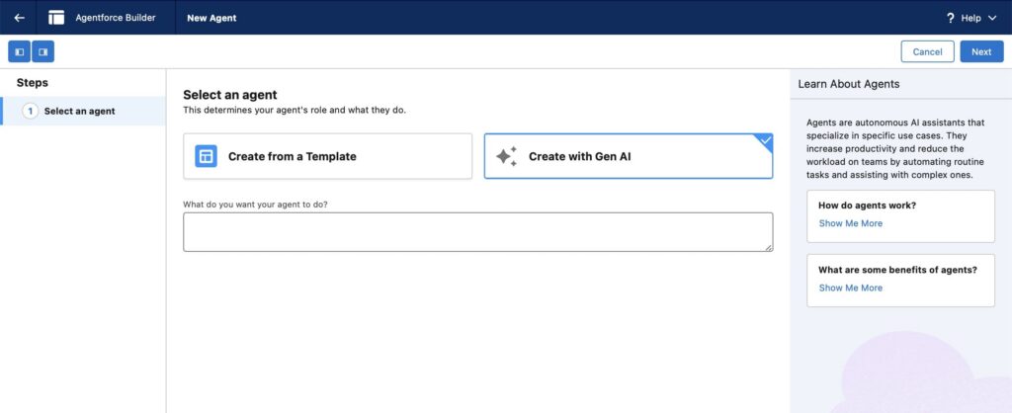Image resolution: width=1012 pixels, height=413 pixels.
Task: Click the text area resize handle
Action: pyautogui.click(x=769, y=247)
